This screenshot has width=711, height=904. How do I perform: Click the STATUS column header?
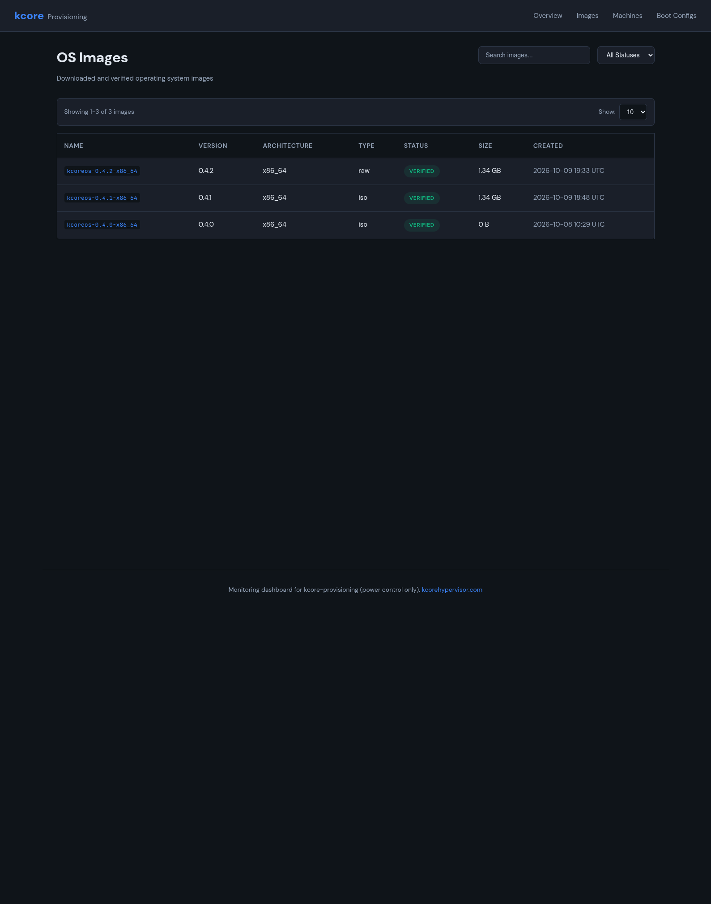click(416, 146)
